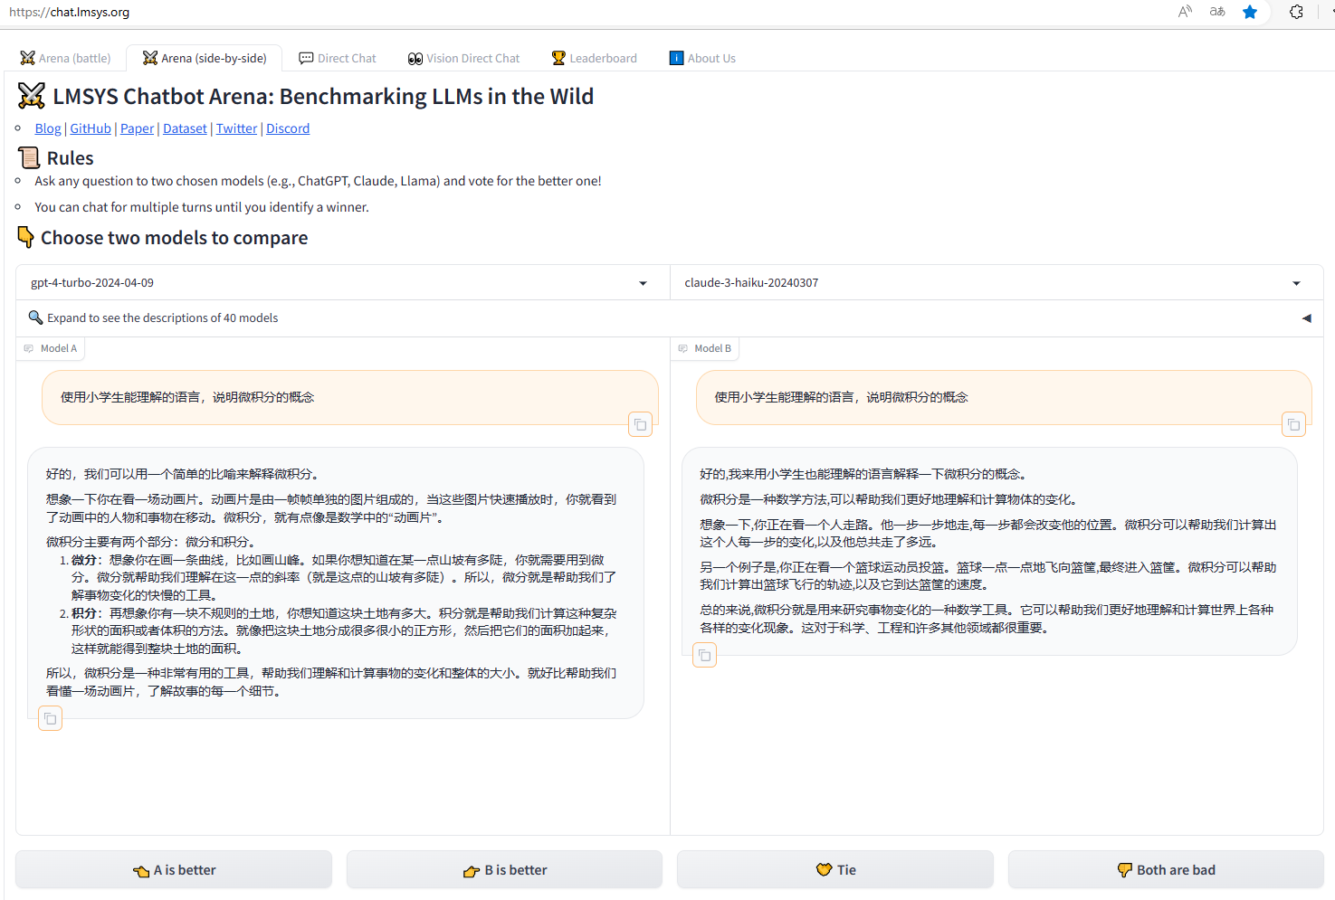The width and height of the screenshot is (1335, 900).
Task: Click the translate page icon in address bar
Action: (x=1217, y=12)
